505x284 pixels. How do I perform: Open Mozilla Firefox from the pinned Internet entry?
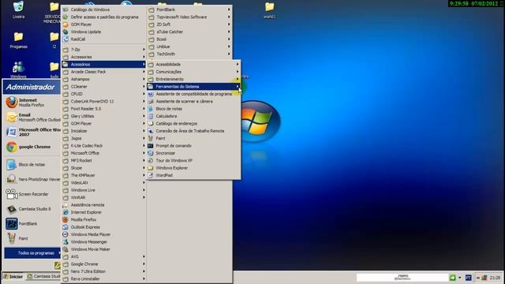[x=32, y=103]
